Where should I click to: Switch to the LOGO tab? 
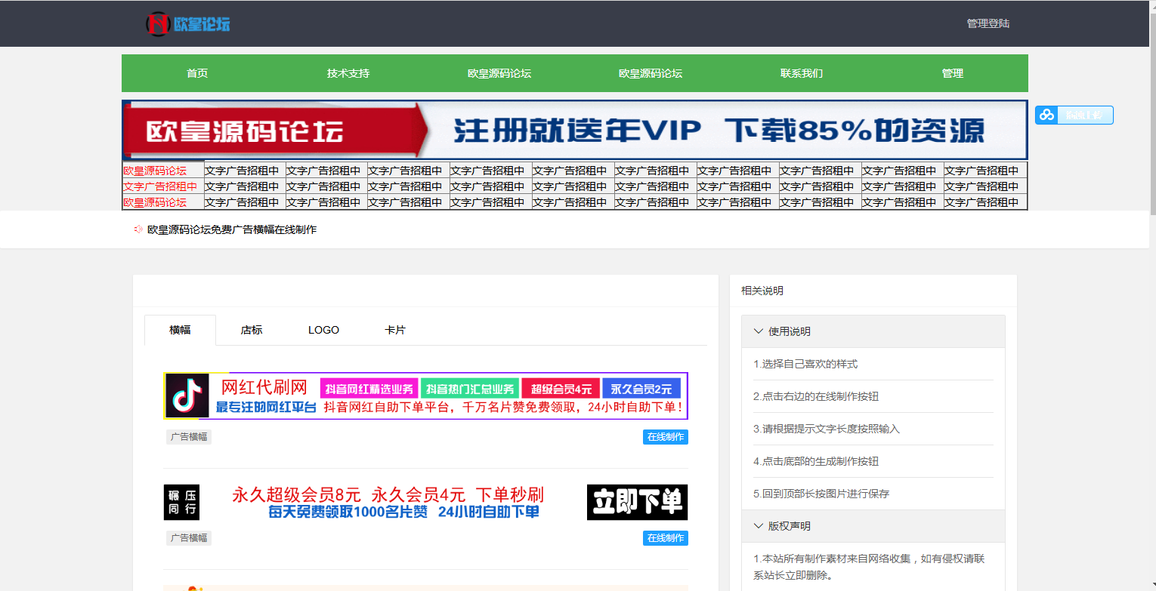click(323, 330)
